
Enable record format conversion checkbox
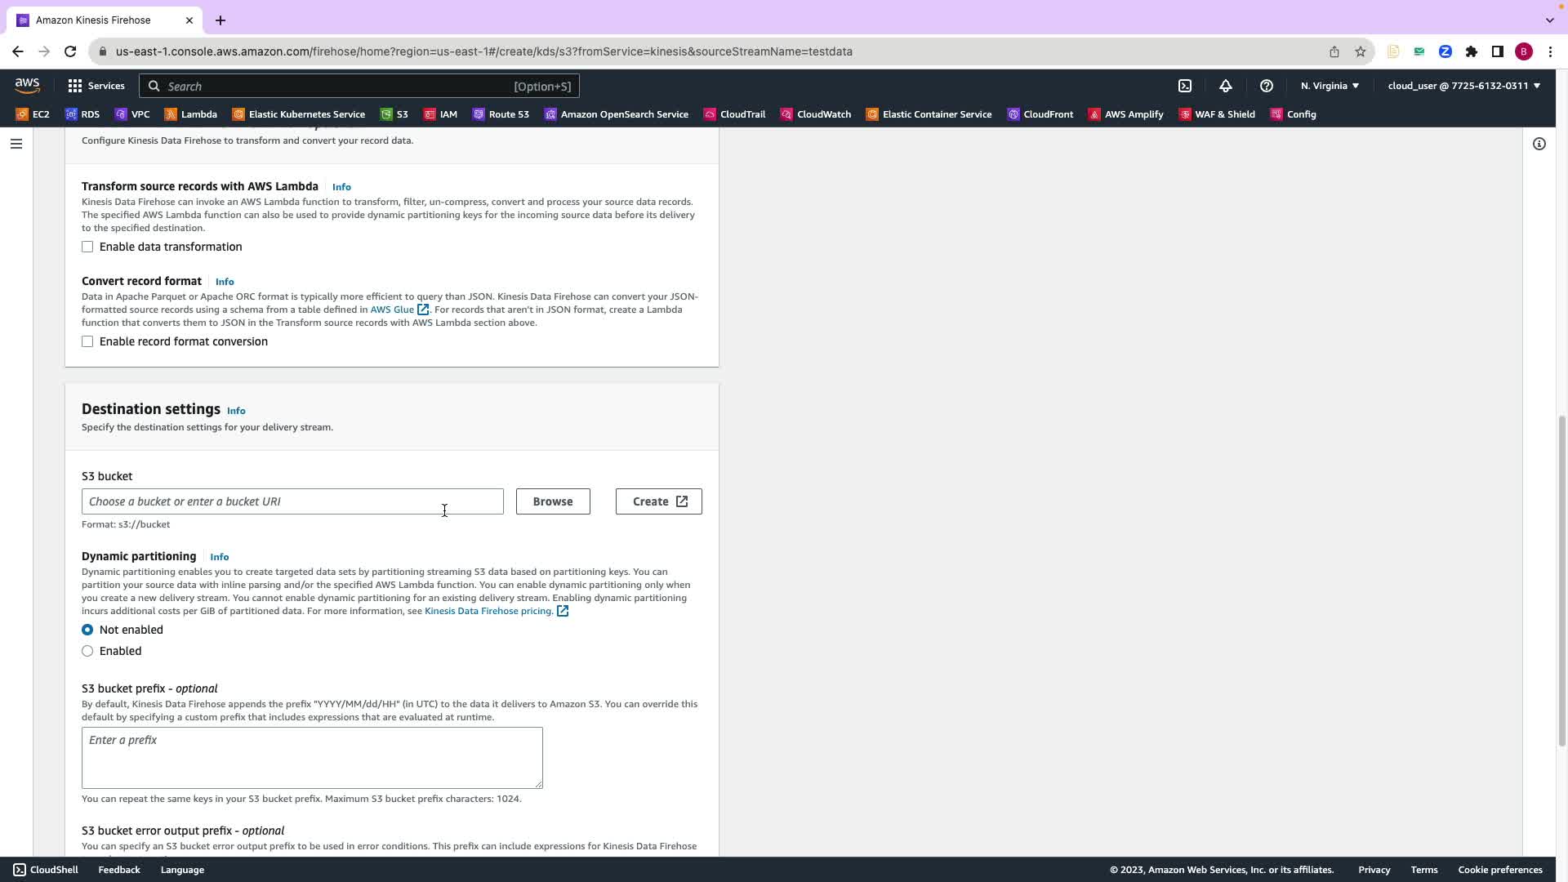(x=87, y=341)
